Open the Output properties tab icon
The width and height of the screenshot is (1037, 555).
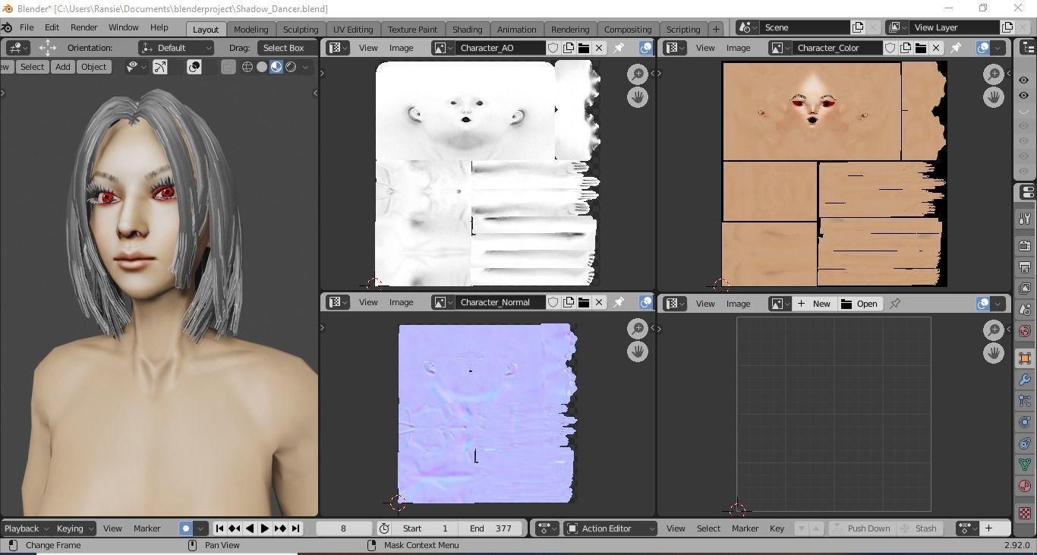pos(1025,267)
